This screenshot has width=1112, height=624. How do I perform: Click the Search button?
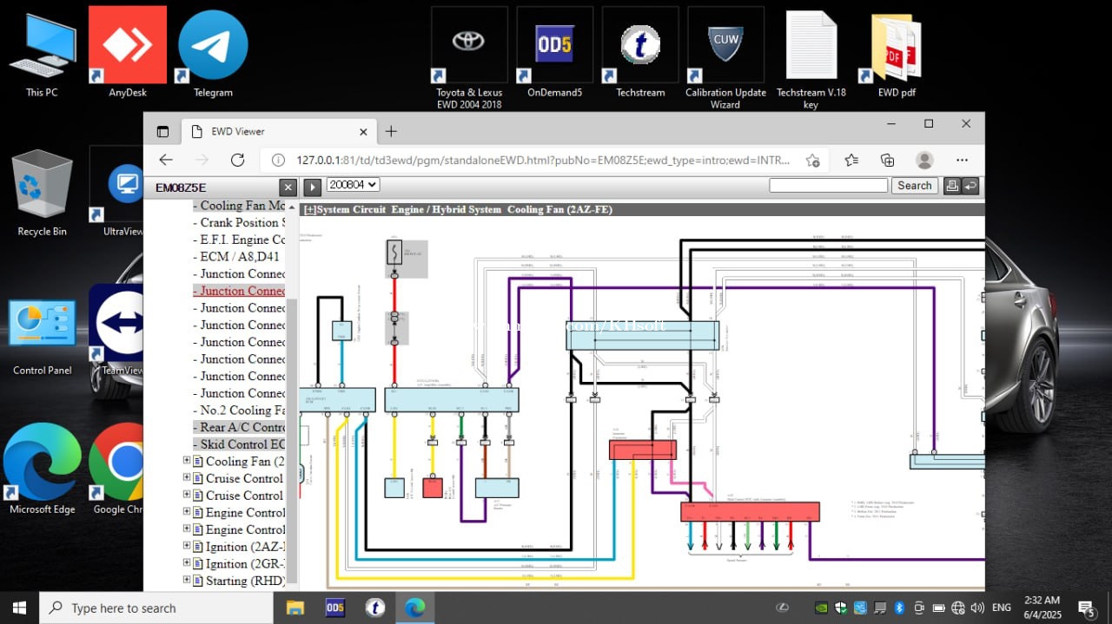(x=914, y=186)
